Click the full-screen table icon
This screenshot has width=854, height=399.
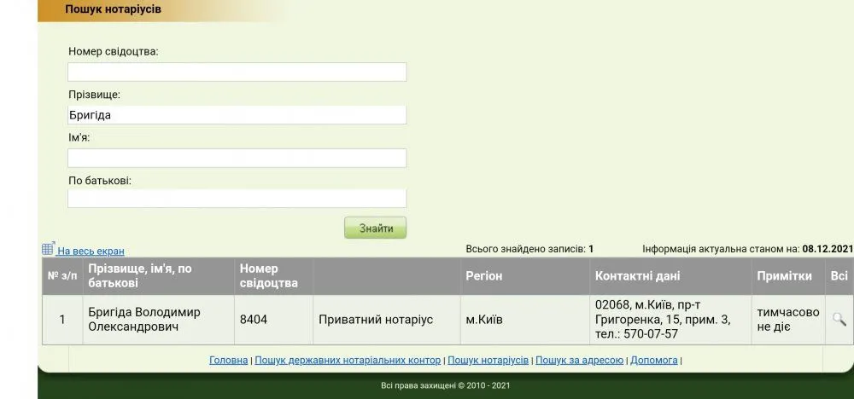click(x=48, y=249)
